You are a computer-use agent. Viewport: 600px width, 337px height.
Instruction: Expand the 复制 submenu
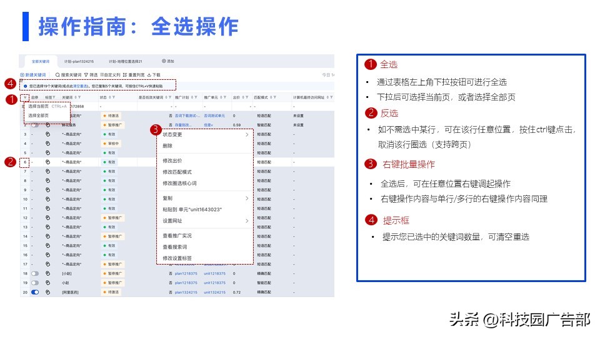coord(247,198)
